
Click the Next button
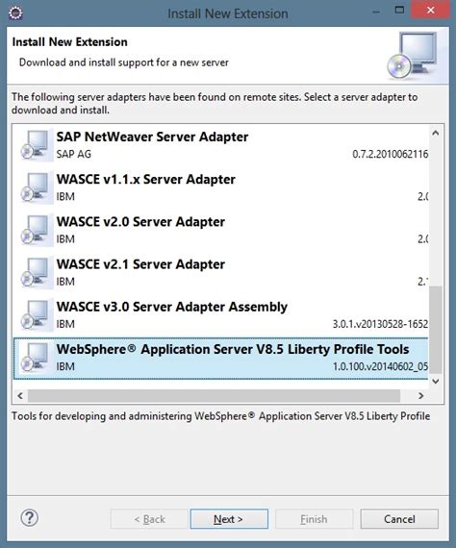click(229, 519)
